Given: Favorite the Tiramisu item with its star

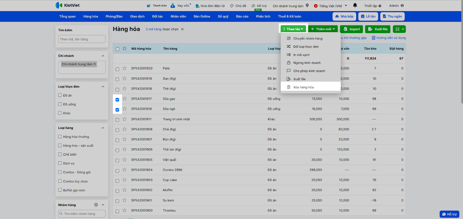Looking at the screenshot, I should [124, 210].
